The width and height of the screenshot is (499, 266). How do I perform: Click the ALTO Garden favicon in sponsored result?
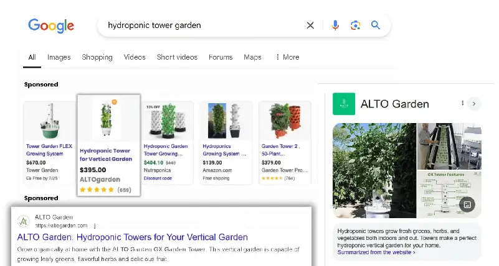click(x=24, y=221)
